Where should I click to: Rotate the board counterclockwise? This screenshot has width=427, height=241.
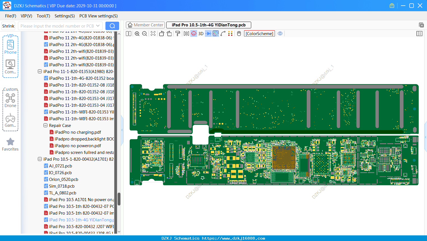point(161,34)
